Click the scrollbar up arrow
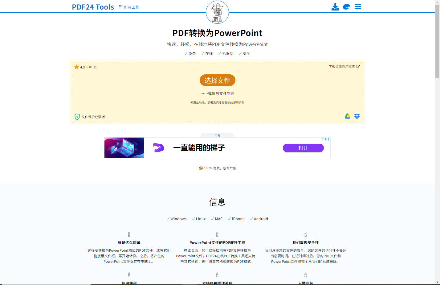This screenshot has width=440, height=285. (437, 2)
